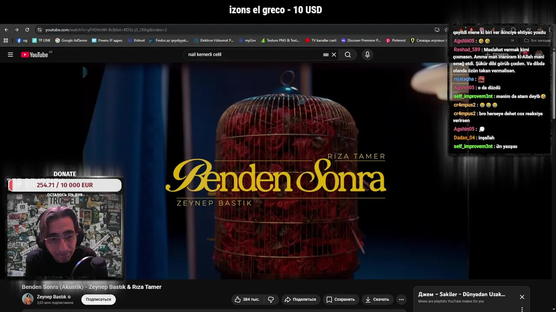The image size is (556, 312).
Task: Reload the page with refresh icon
Action: (x=27, y=30)
